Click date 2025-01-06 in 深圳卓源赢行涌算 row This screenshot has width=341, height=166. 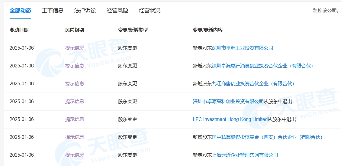(x=22, y=66)
